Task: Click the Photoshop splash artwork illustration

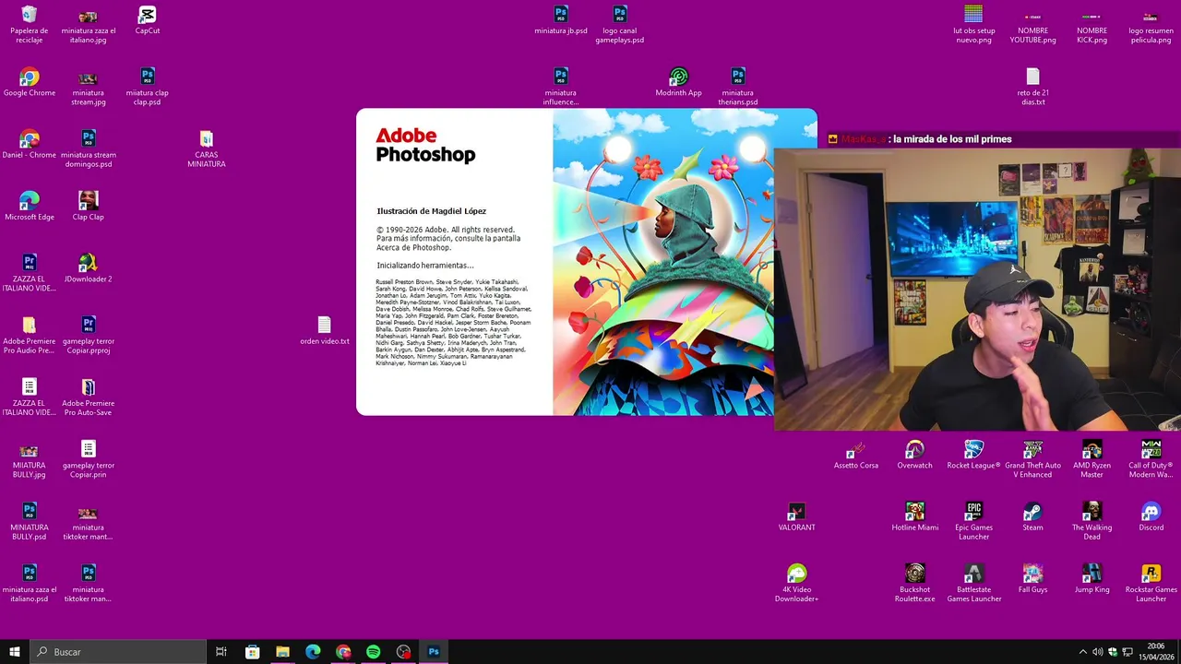Action: 663,262
